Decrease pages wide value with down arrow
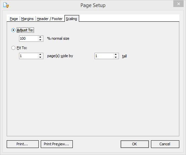The image size is (186, 155). (x=40, y=57)
